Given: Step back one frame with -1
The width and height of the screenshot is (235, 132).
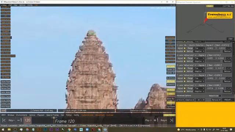Looking at the screenshot, I should [19, 120].
